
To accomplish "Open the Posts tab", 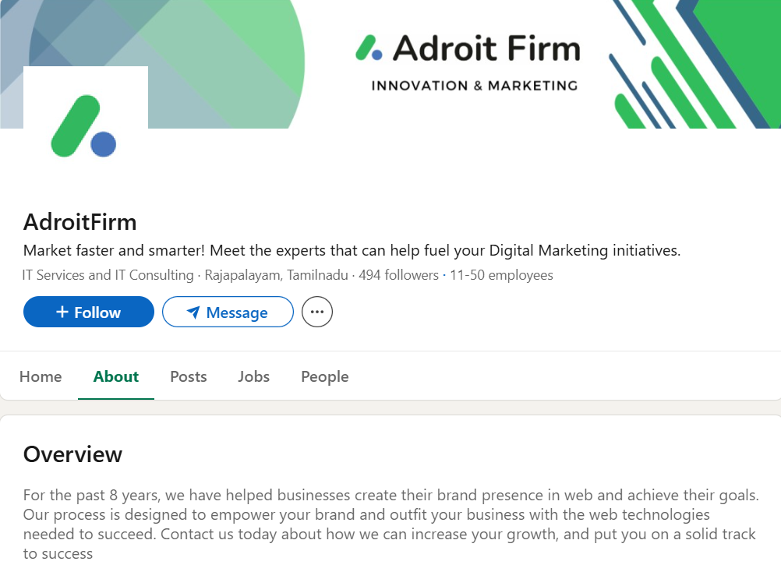I will click(x=189, y=376).
